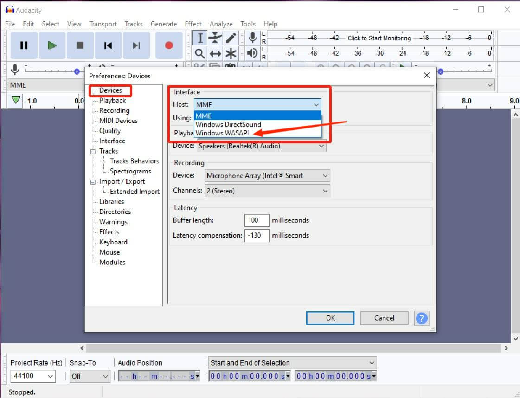The image size is (520, 398).
Task: Open the Generate menu
Action: point(163,24)
